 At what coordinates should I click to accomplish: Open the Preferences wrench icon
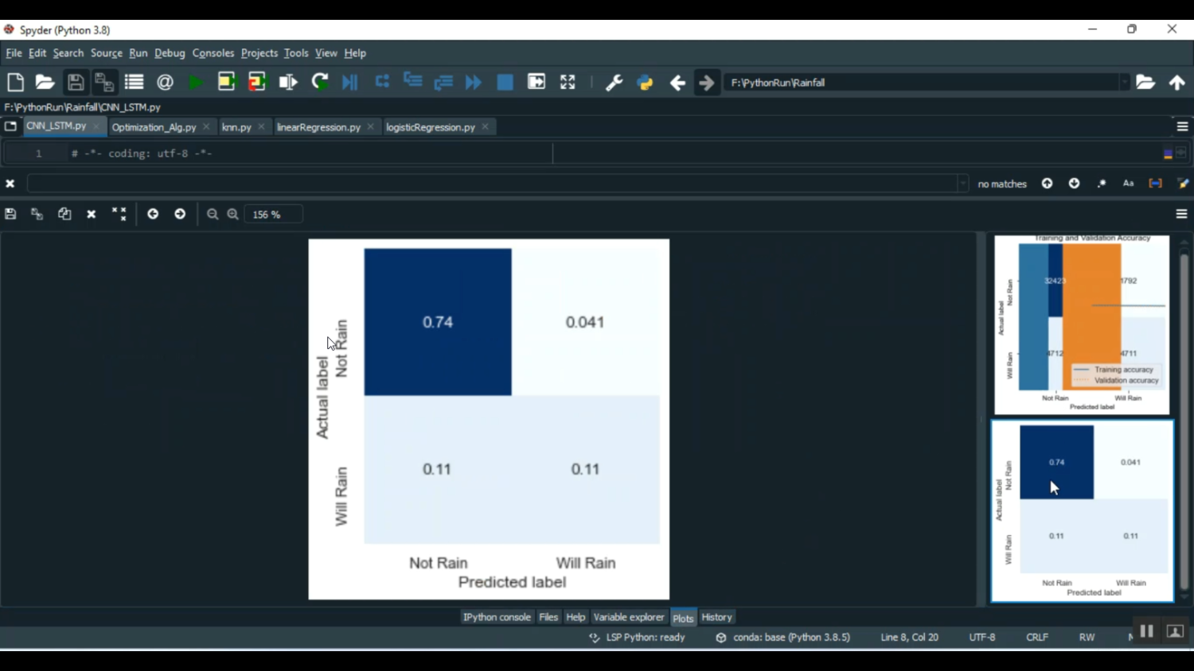(x=614, y=83)
